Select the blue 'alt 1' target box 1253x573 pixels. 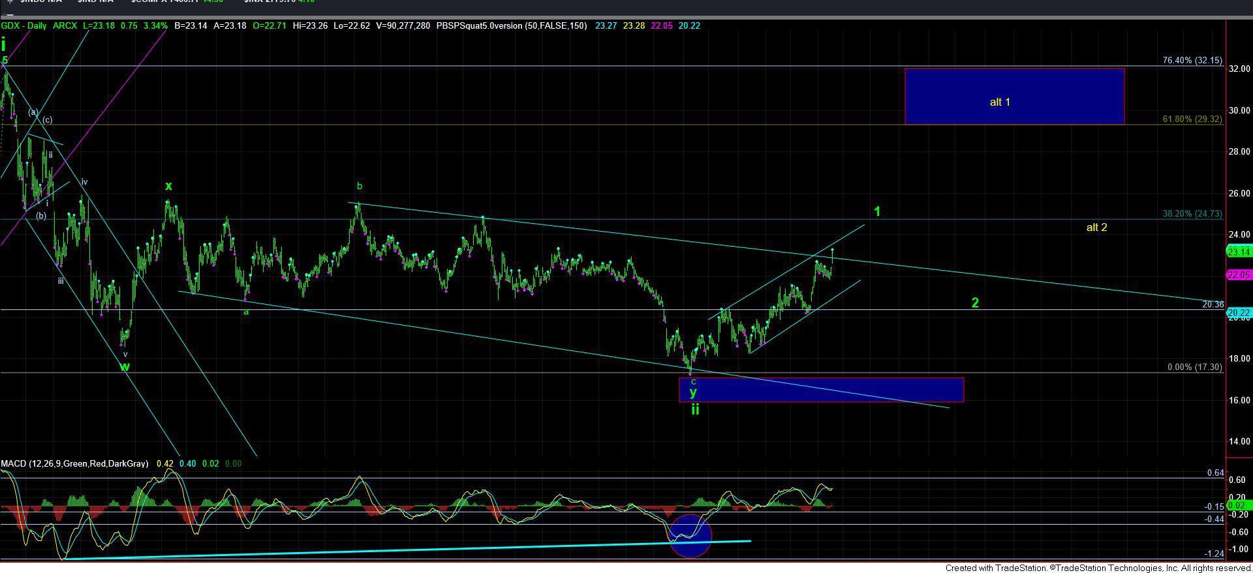click(1013, 96)
